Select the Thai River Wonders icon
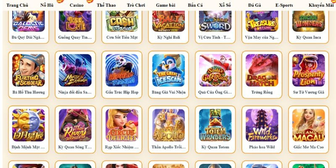Image resolution: width=336 pixels, height=168 pixels. (75, 125)
